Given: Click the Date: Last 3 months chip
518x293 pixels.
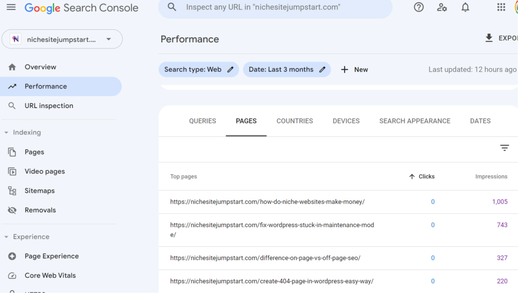Looking at the screenshot, I should tap(287, 70).
